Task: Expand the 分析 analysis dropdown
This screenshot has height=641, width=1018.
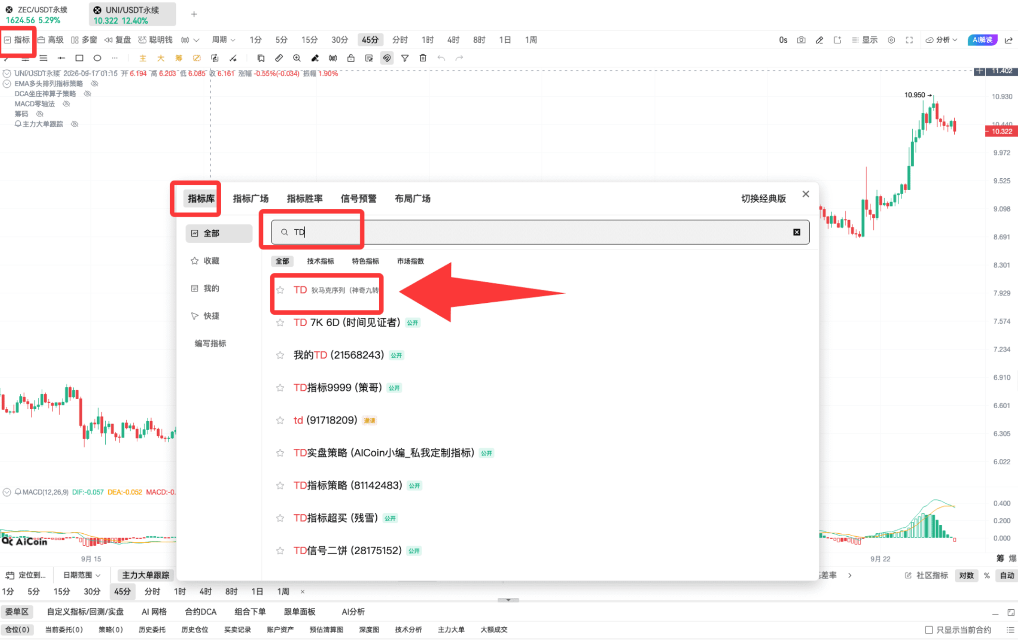Action: click(941, 40)
